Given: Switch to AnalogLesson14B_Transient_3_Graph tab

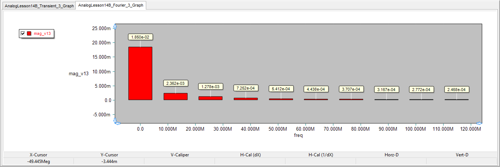Looking at the screenshot, I should (39, 6).
